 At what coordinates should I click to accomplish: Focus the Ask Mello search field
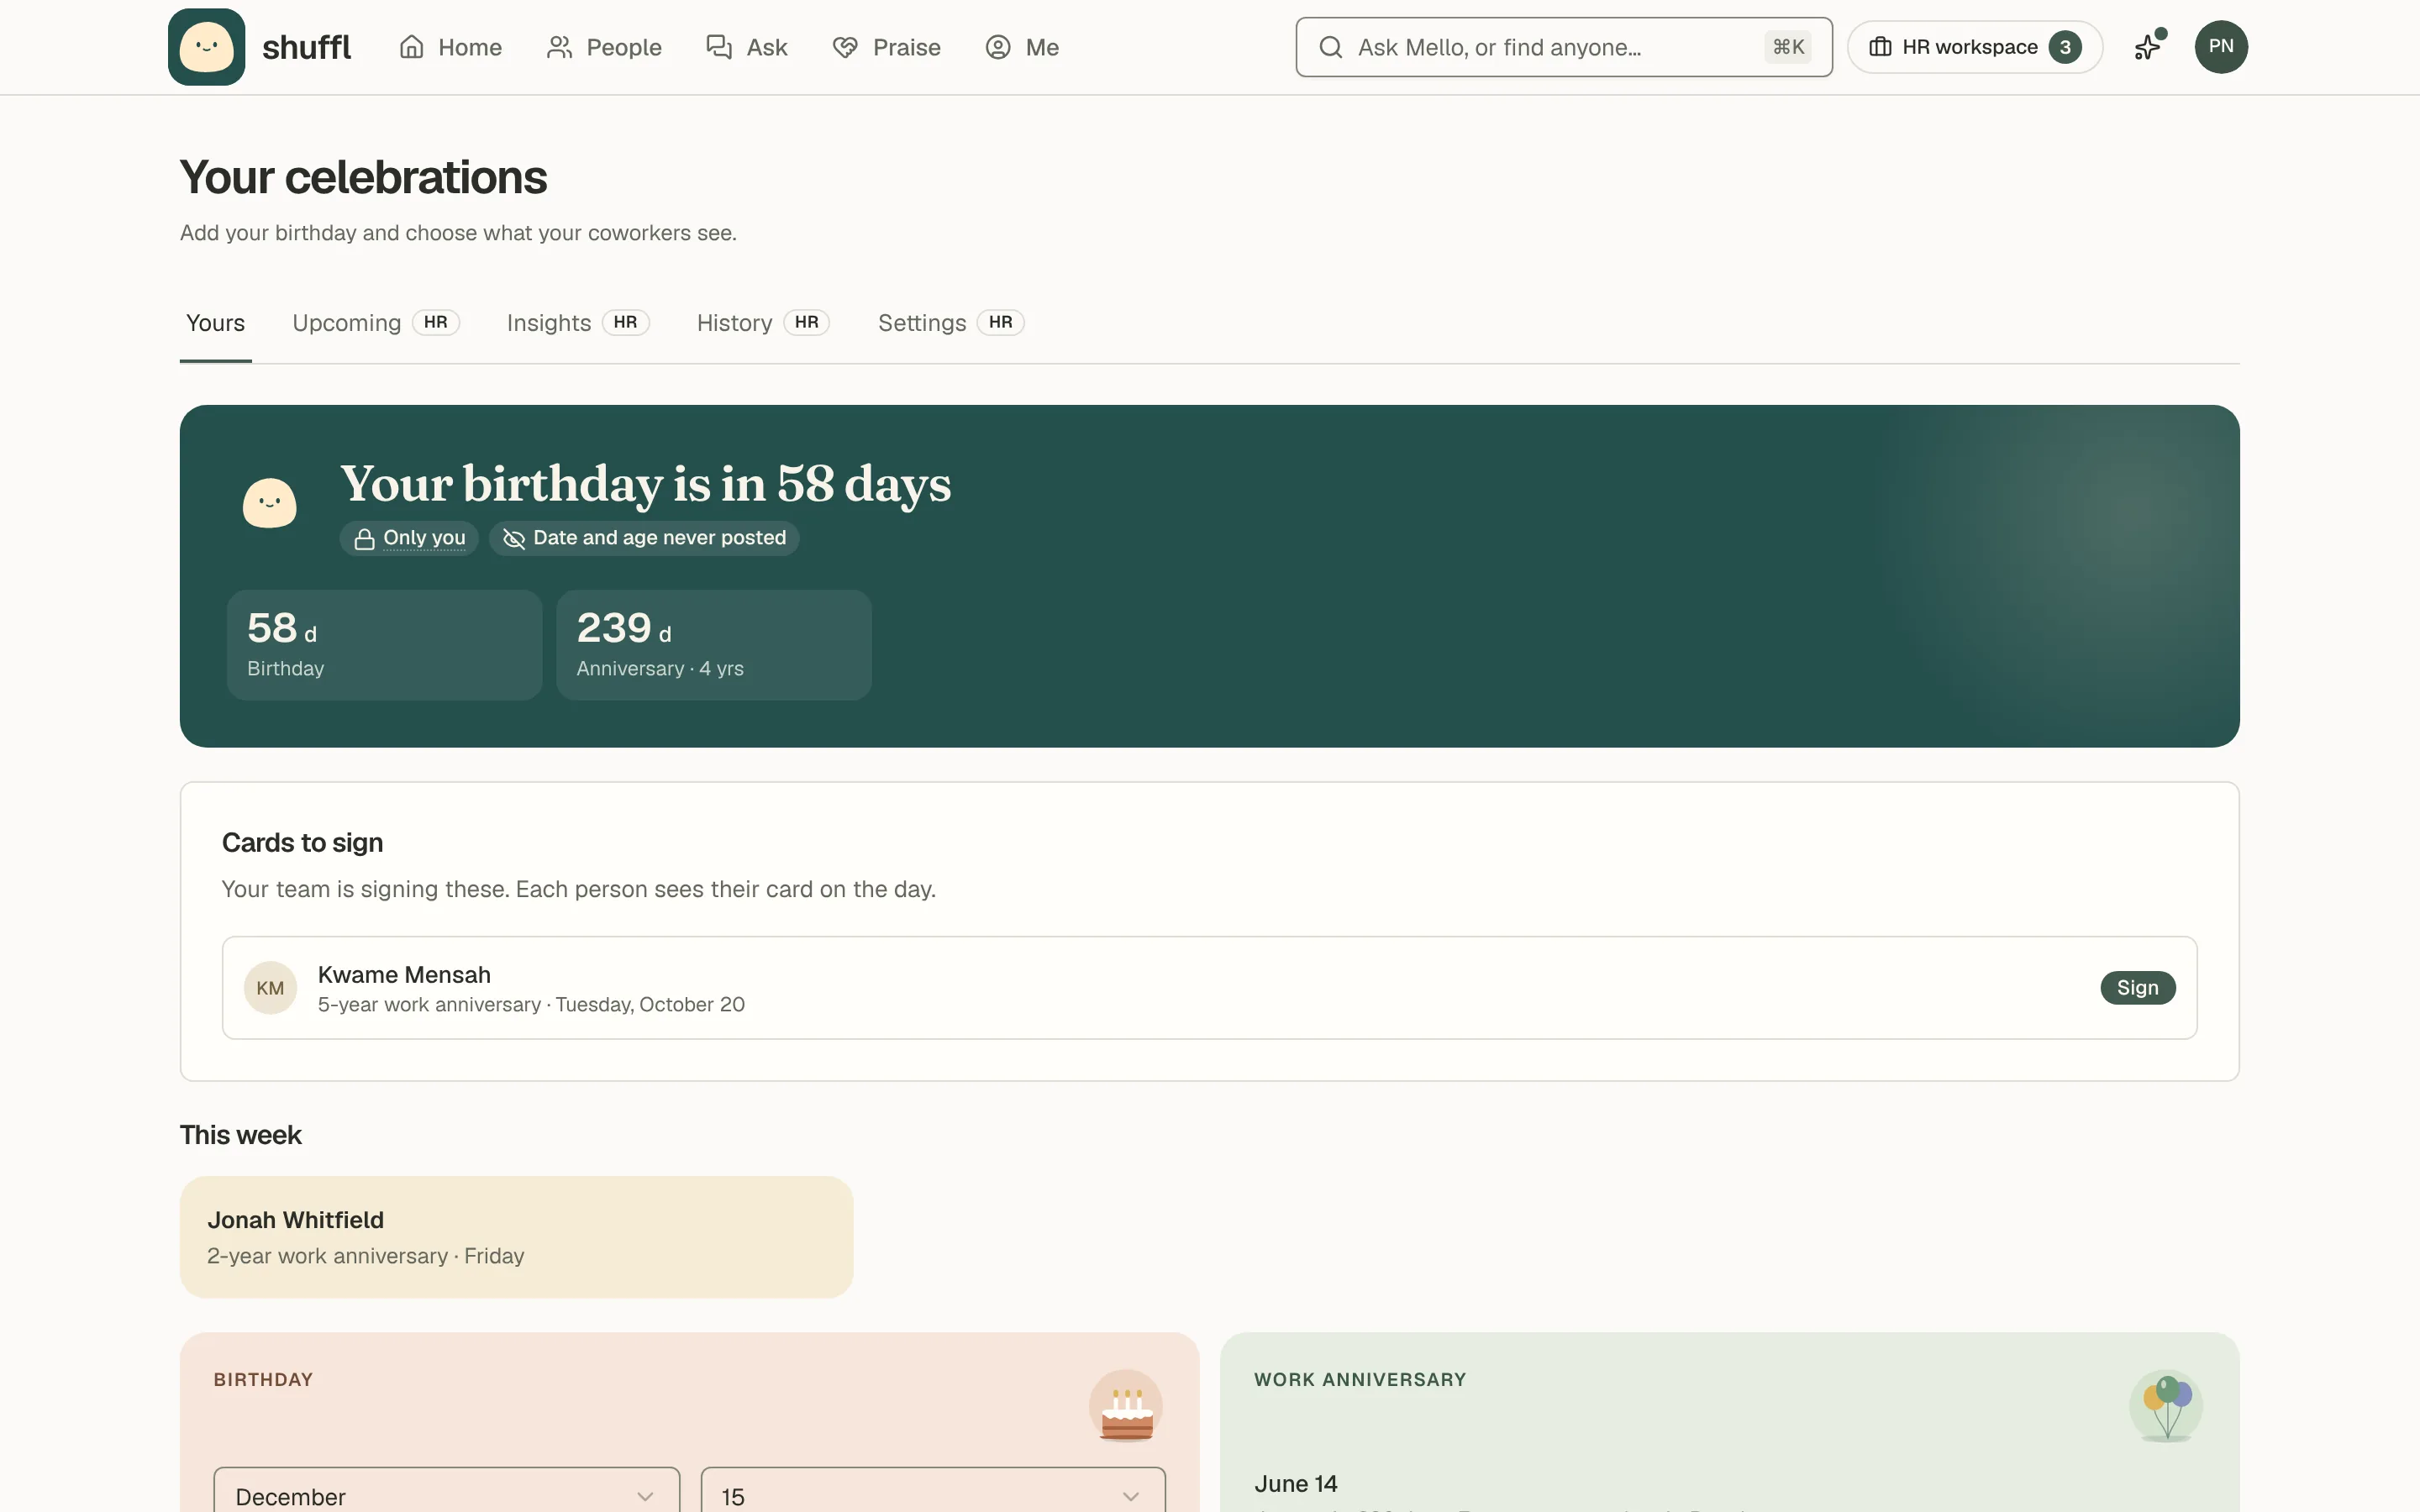point(1563,47)
